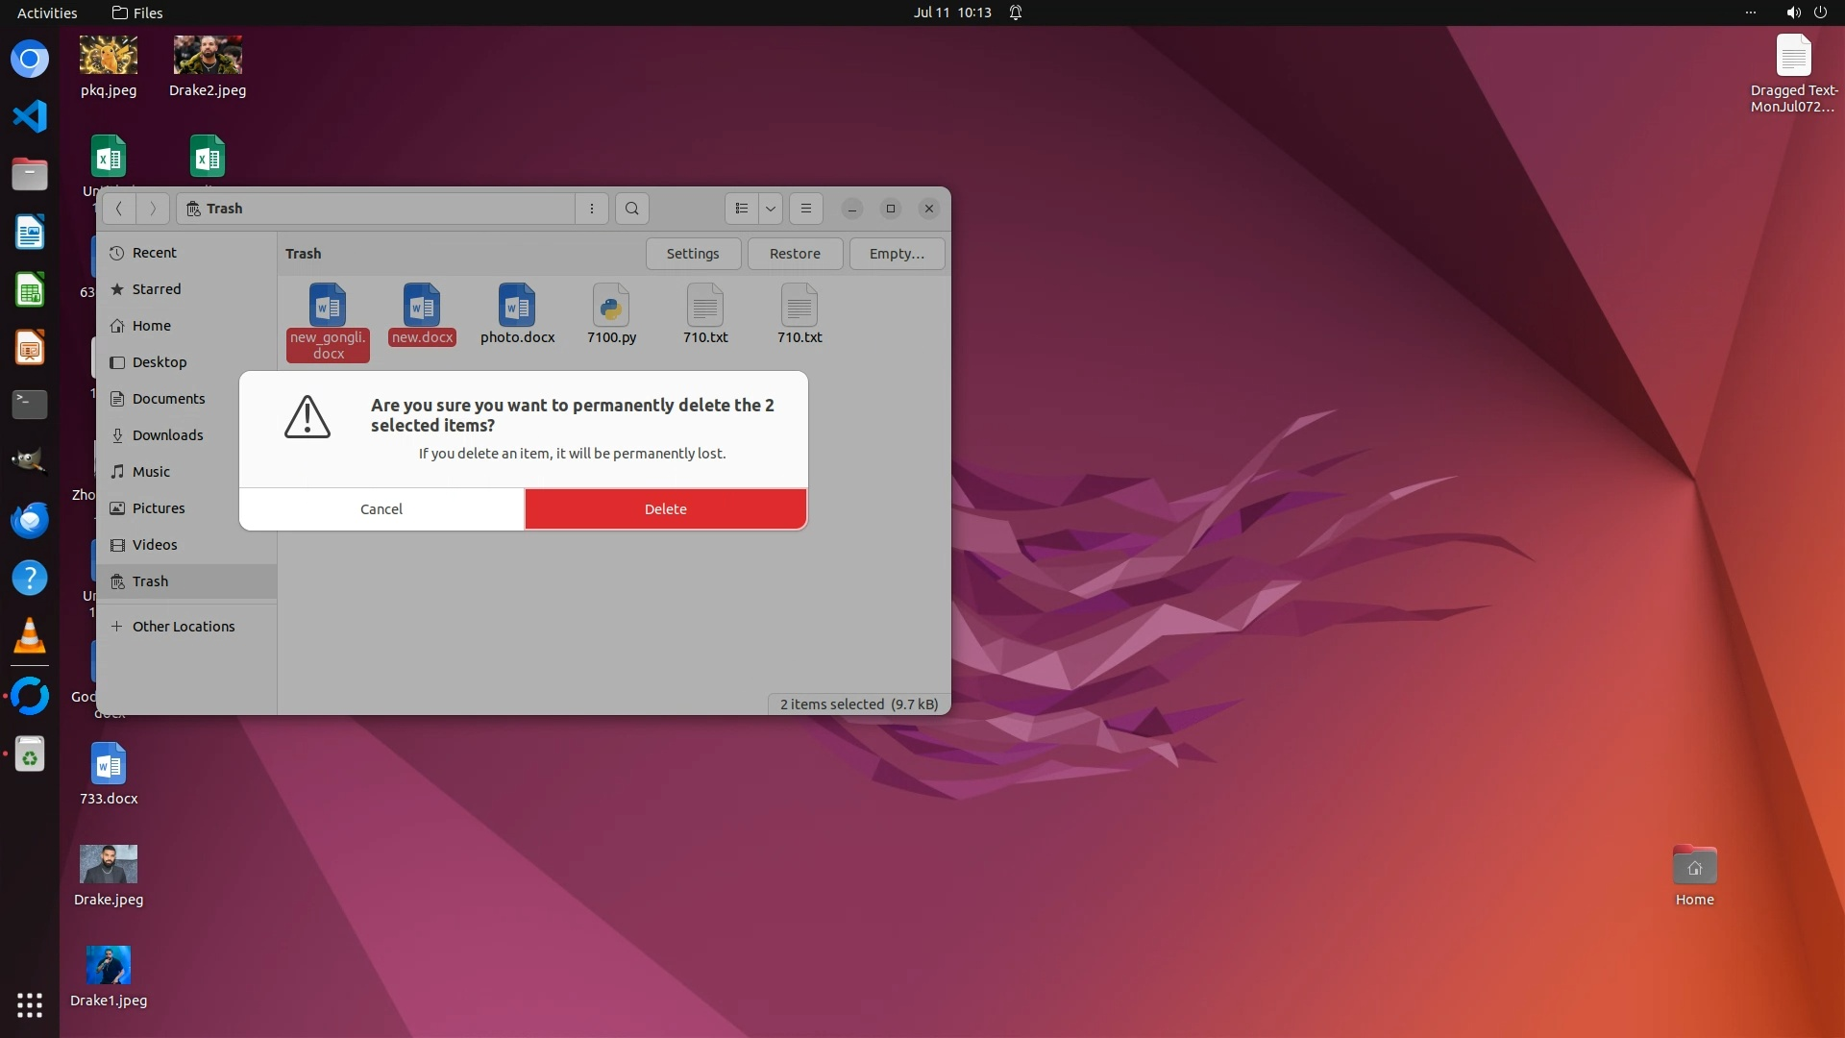Go back with the left arrow
Viewport: 1845px width, 1038px height.
click(119, 209)
